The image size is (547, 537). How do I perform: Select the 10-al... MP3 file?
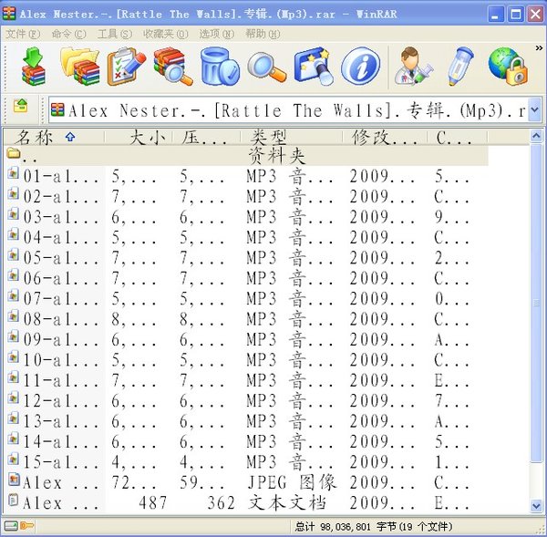[246, 360]
